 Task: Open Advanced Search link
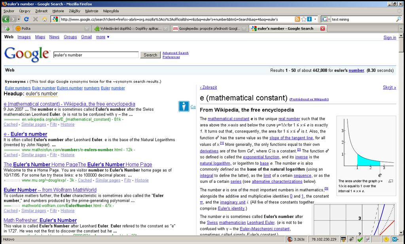pos(176,53)
